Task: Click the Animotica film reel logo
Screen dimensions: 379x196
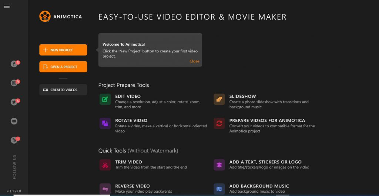Action: (x=45, y=16)
